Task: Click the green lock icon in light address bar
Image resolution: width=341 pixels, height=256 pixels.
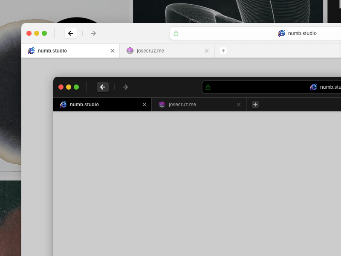Action: [176, 33]
